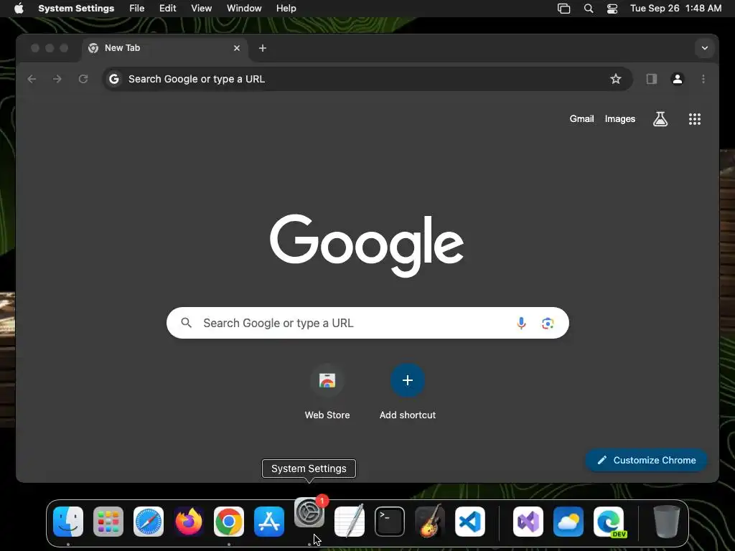
Task: Open the Web Store shortcut
Action: click(327, 392)
